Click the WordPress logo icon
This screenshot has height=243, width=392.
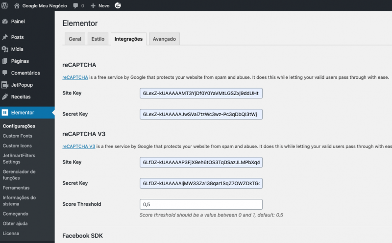(4, 5)
